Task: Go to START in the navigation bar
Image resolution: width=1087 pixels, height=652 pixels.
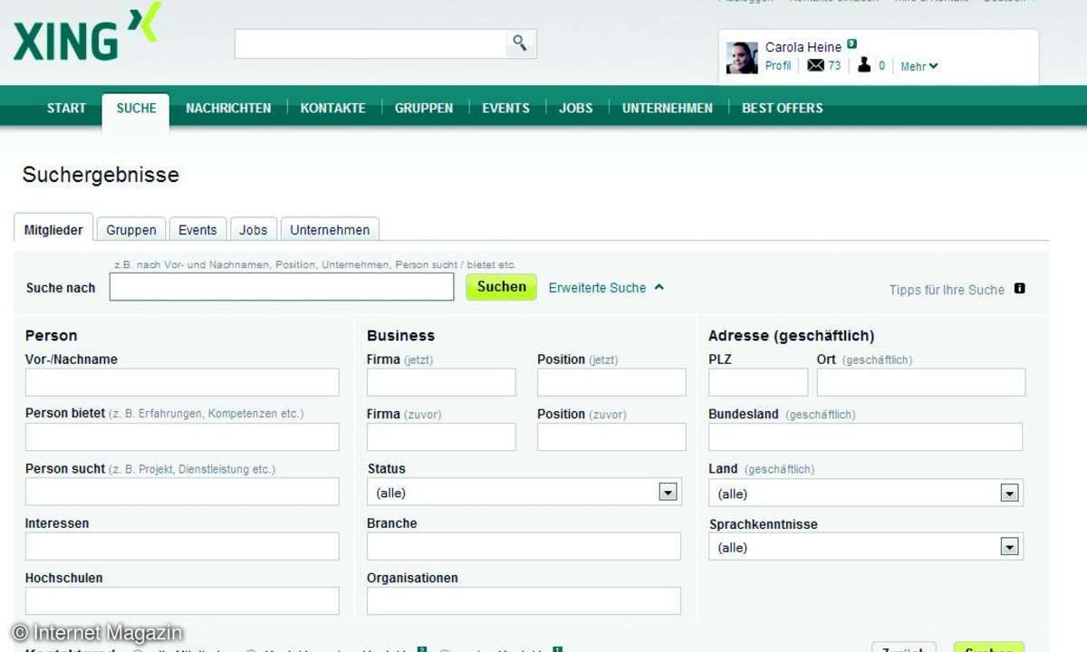Action: [x=66, y=108]
